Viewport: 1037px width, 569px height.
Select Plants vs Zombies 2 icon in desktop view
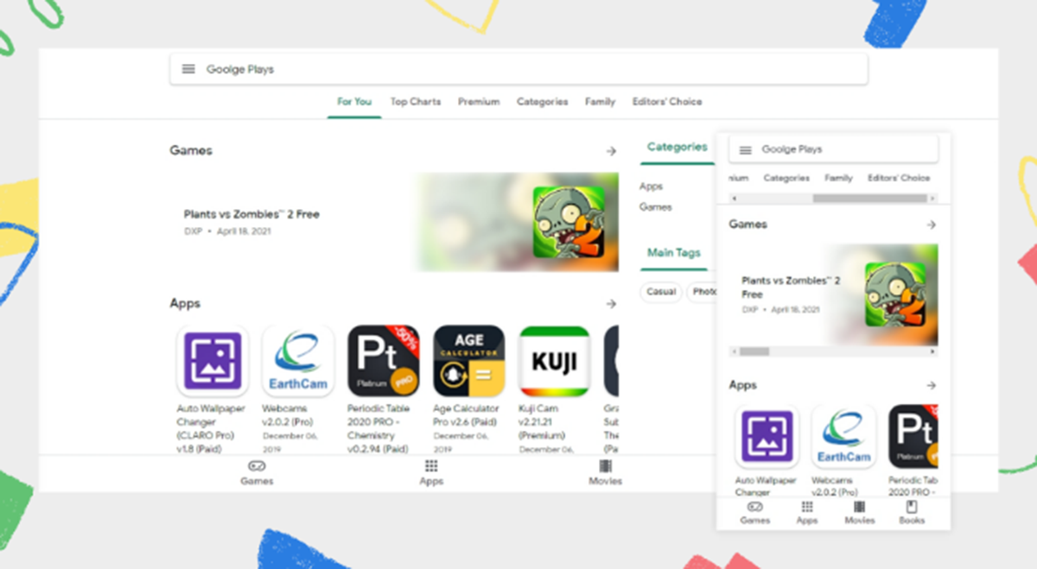coord(569,222)
